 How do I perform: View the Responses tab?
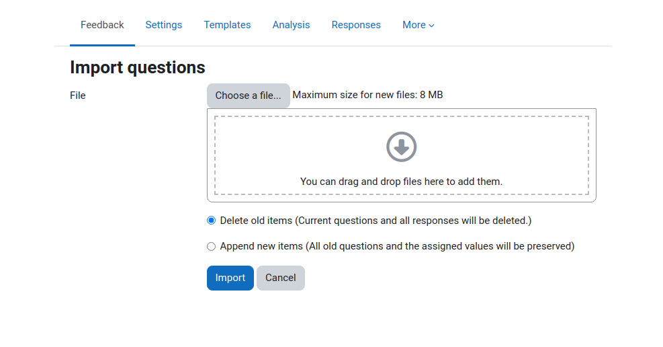pos(356,25)
